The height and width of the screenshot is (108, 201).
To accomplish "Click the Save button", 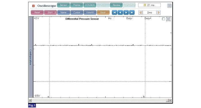I will [103, 13].
